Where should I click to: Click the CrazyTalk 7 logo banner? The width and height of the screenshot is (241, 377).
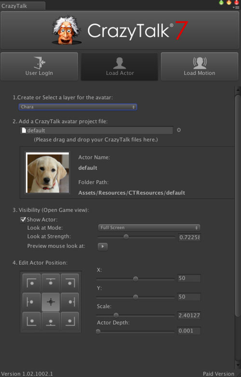tap(120, 30)
